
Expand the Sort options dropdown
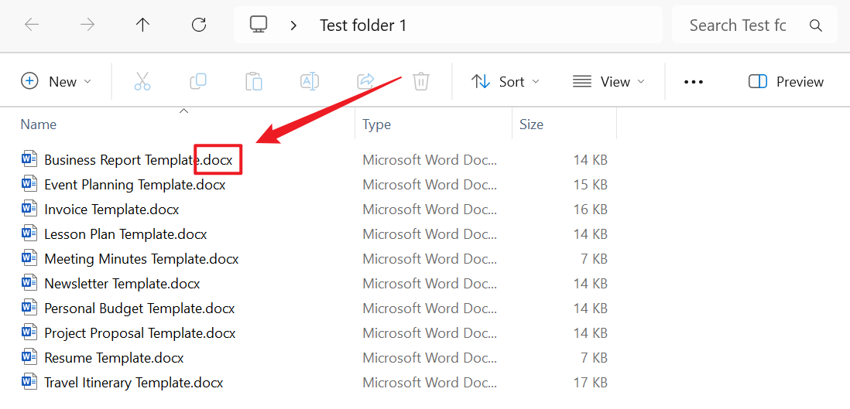[506, 81]
